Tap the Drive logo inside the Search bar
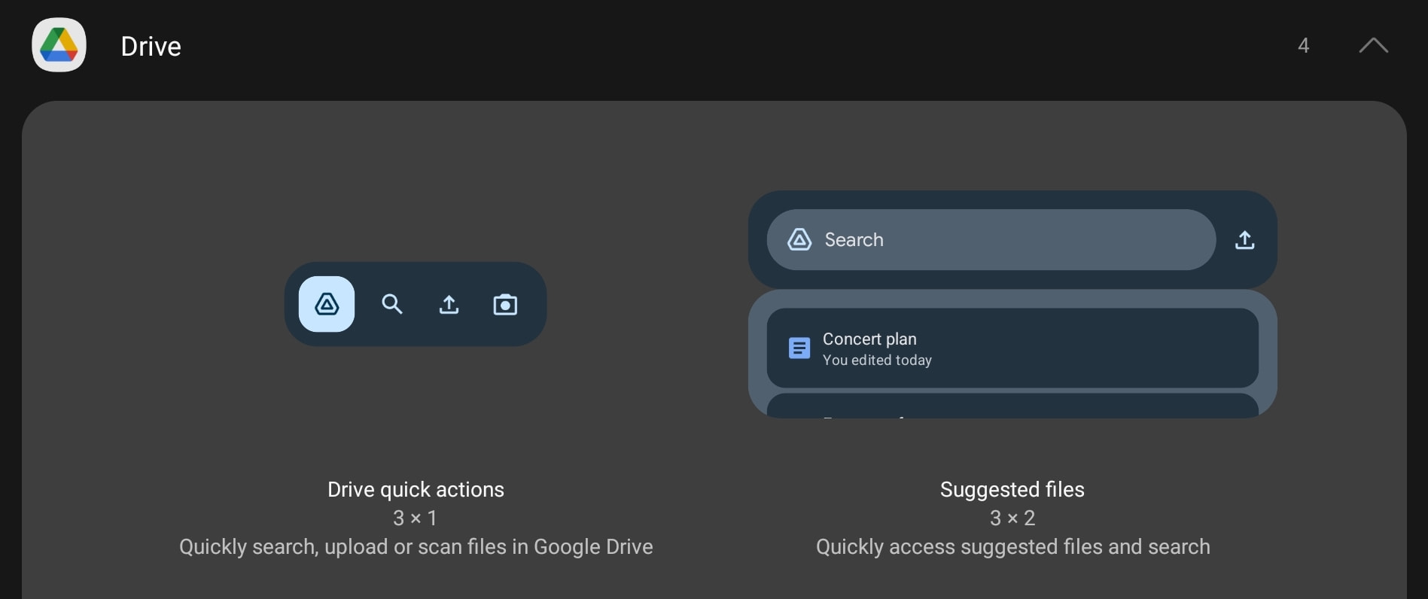 tap(799, 240)
